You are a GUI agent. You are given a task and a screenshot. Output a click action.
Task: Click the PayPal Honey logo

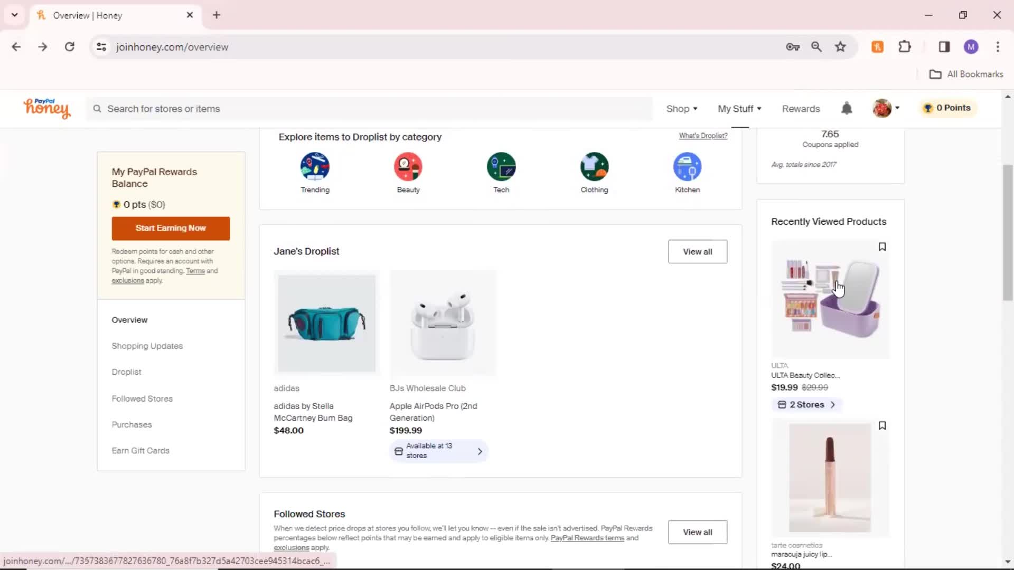click(46, 108)
